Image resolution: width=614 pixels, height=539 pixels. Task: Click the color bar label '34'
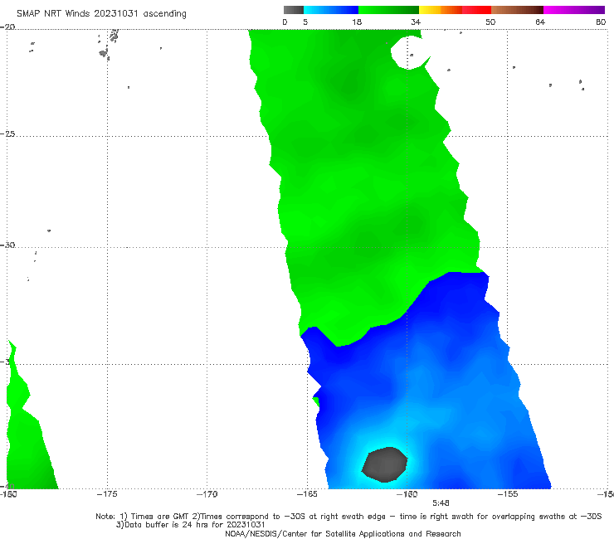pyautogui.click(x=416, y=22)
